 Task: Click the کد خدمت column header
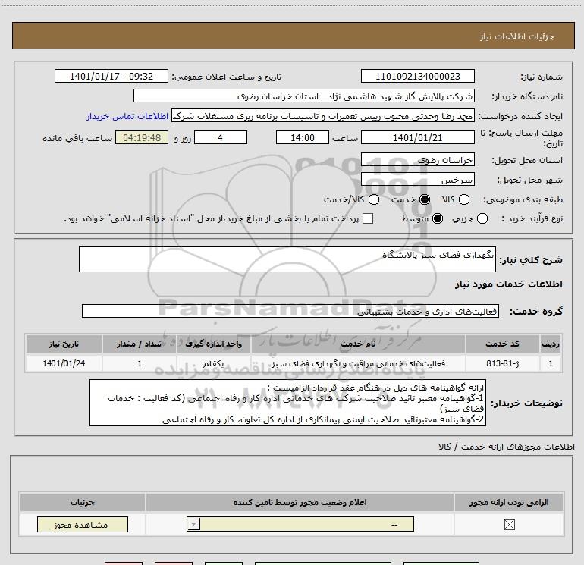click(x=502, y=344)
